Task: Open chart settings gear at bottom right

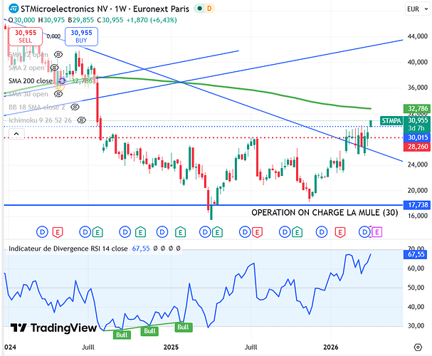Action: click(x=418, y=347)
